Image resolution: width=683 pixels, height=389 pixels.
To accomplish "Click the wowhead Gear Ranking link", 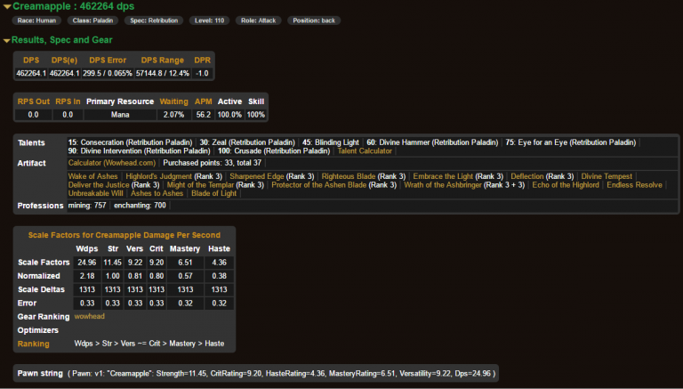I will click(90, 316).
